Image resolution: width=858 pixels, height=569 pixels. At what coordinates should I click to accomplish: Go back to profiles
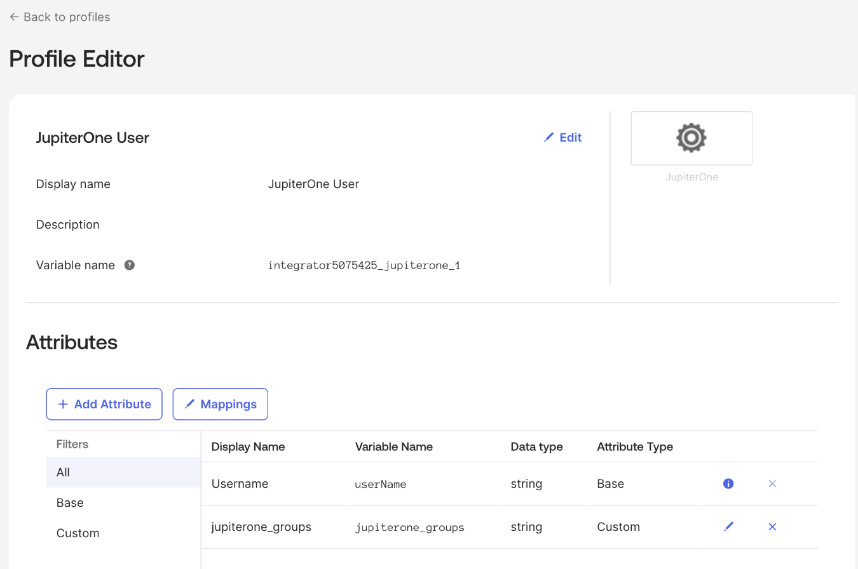(x=60, y=17)
